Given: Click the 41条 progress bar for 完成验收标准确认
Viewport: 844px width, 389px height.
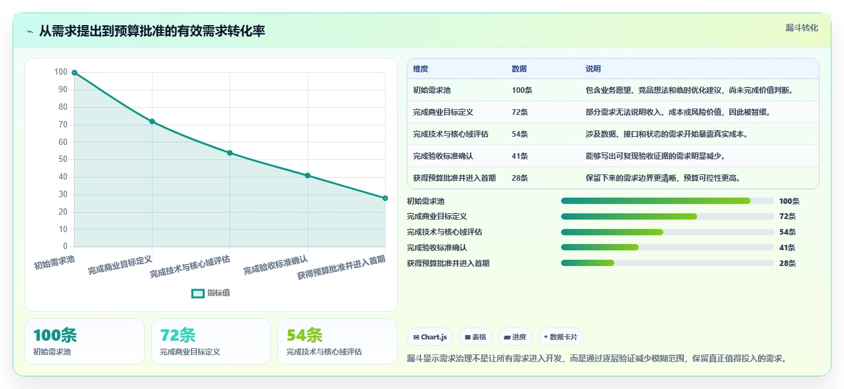Looking at the screenshot, I should point(668,248).
